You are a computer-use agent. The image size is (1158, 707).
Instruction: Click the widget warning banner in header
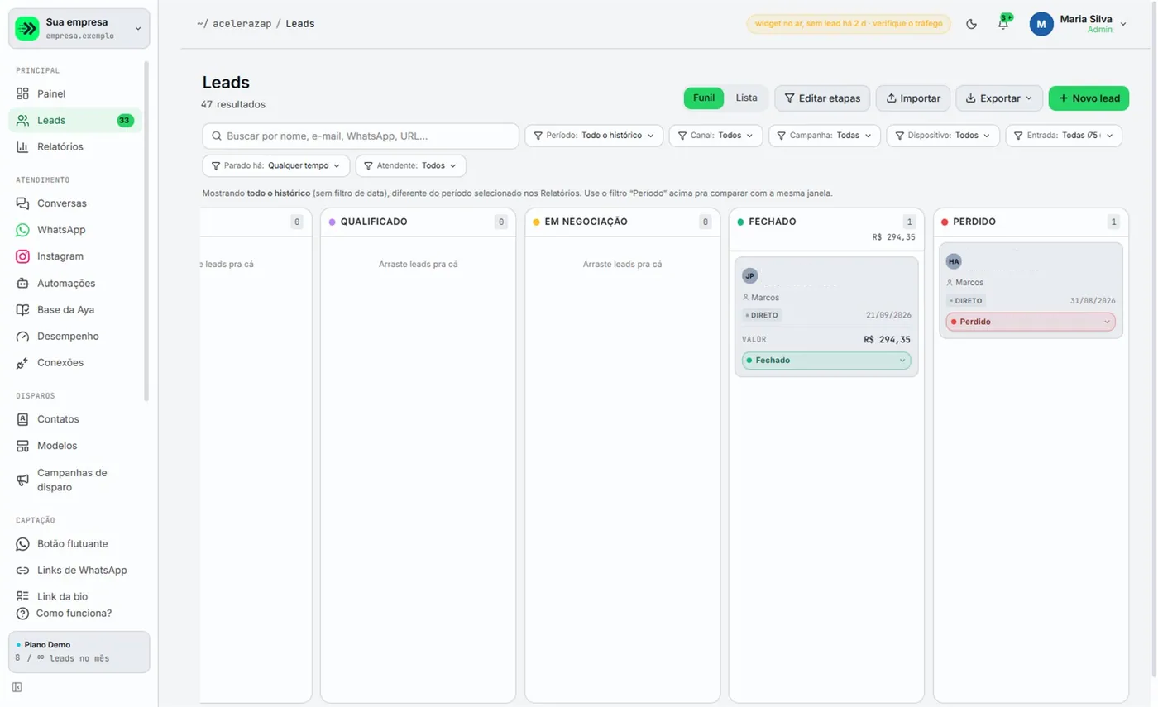(x=849, y=24)
